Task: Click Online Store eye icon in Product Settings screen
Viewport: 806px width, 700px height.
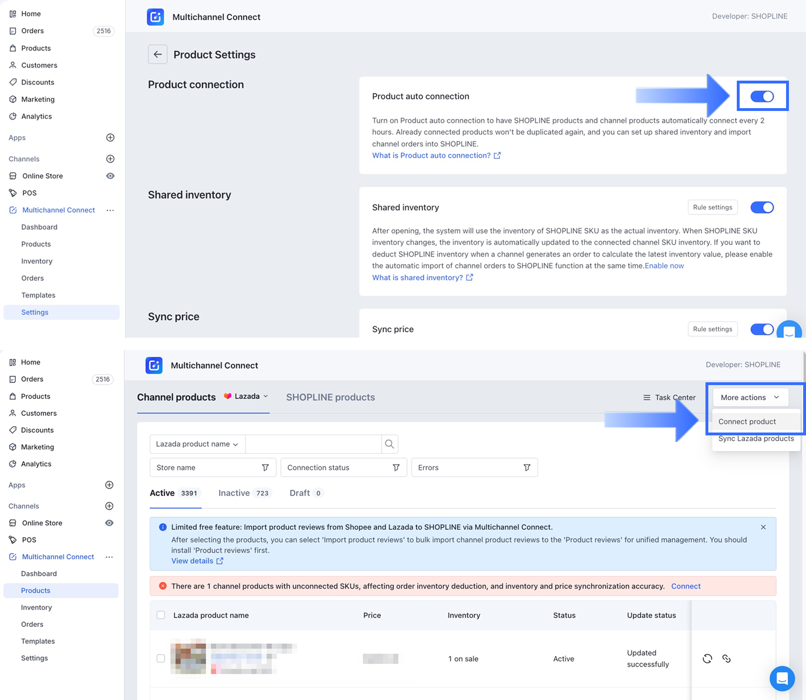Action: (110, 176)
